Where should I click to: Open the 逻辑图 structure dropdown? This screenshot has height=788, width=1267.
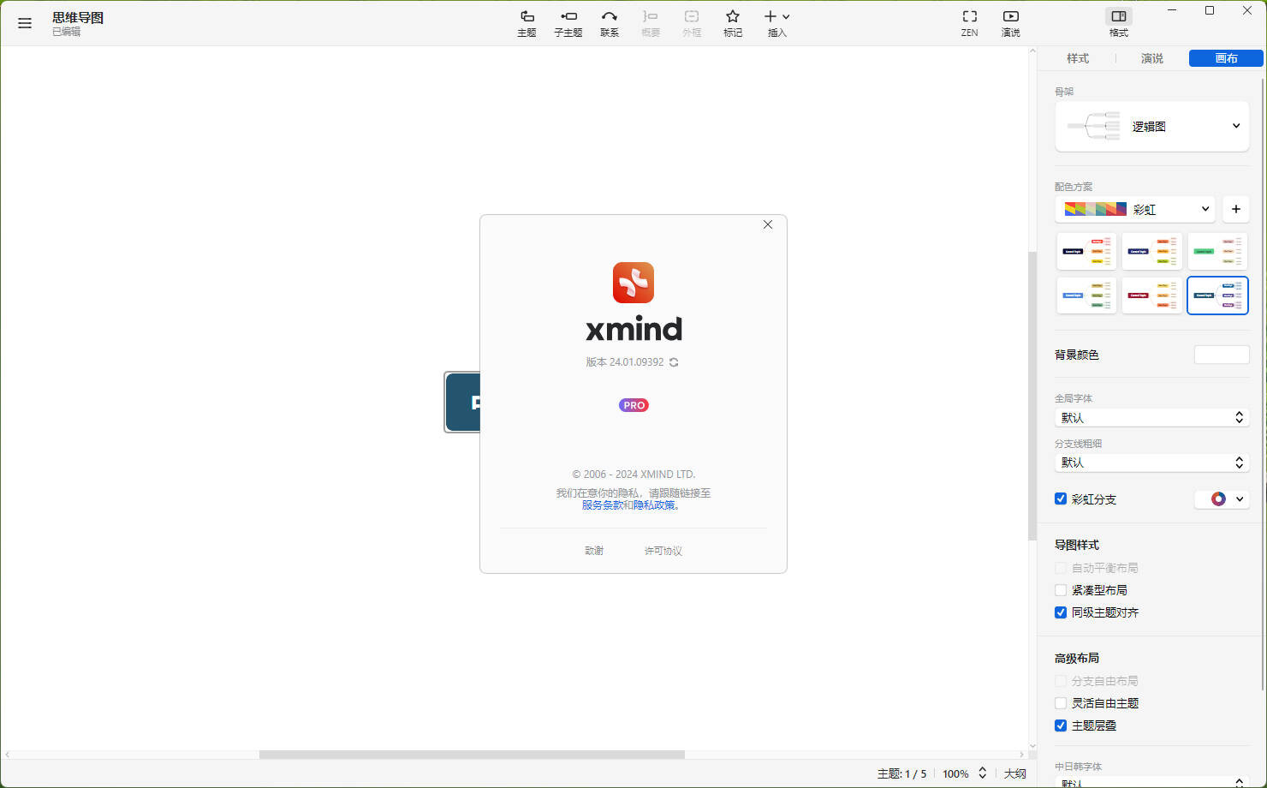[x=1235, y=125]
